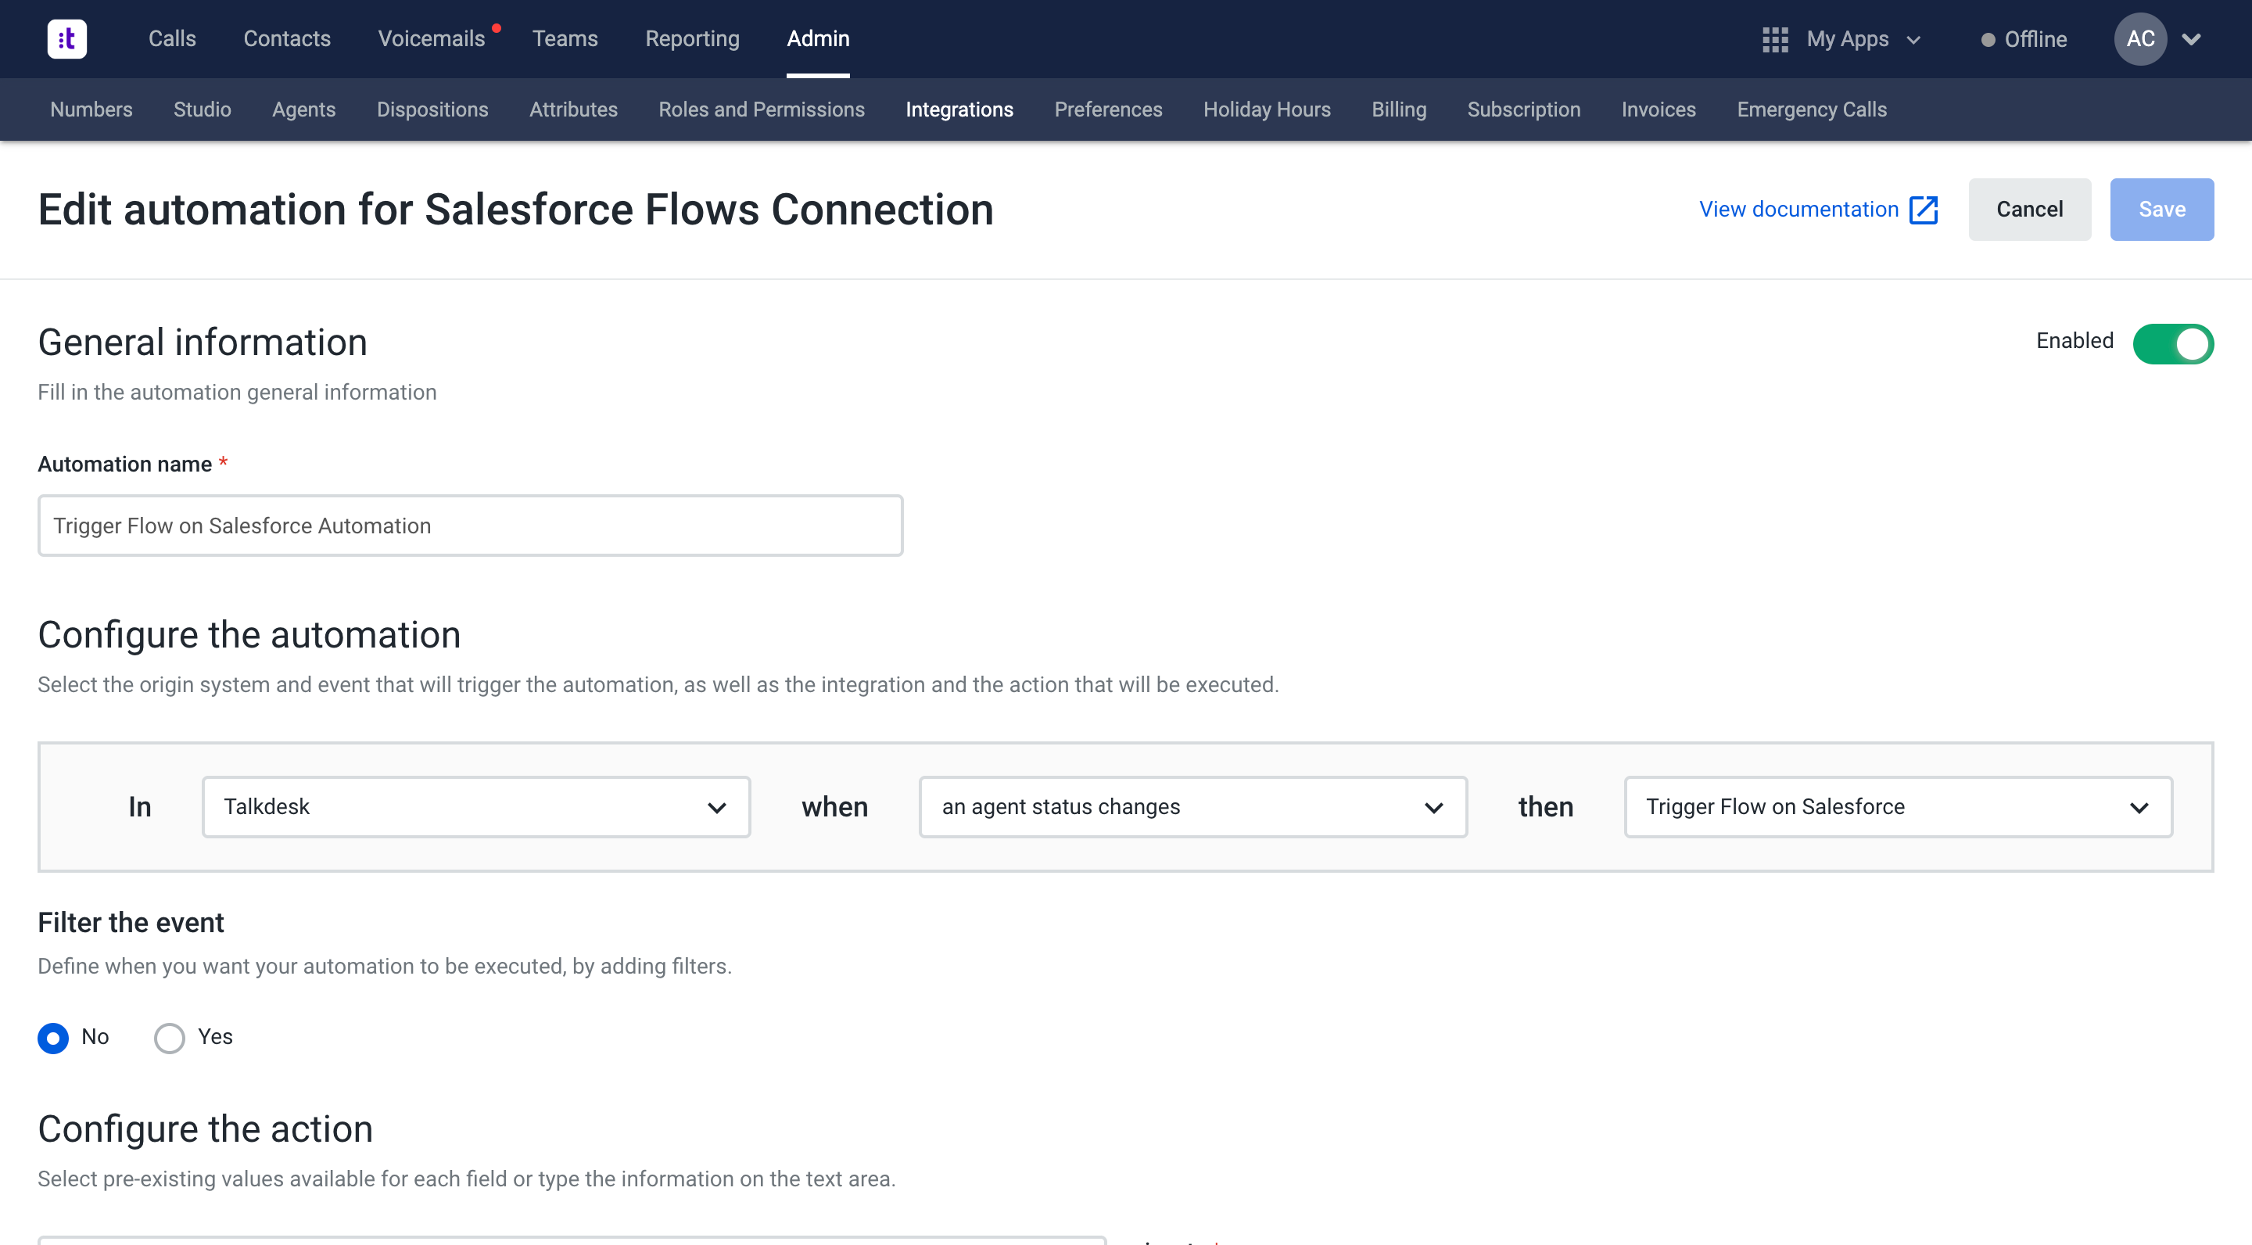Open the Voicemails tab
This screenshot has width=2252, height=1245.
431,38
